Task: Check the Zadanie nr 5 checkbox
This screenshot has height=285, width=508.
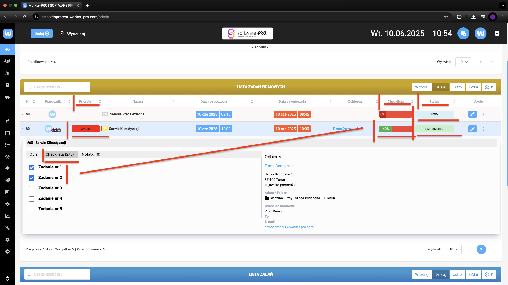Action: 32,210
